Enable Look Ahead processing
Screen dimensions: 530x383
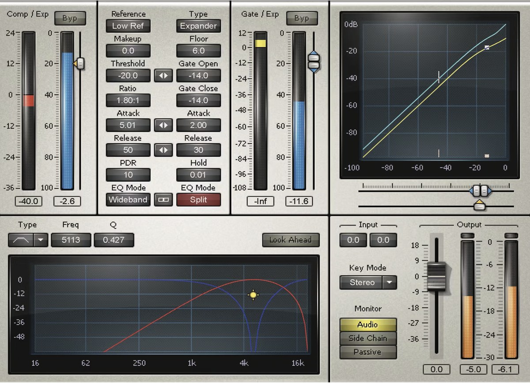291,240
